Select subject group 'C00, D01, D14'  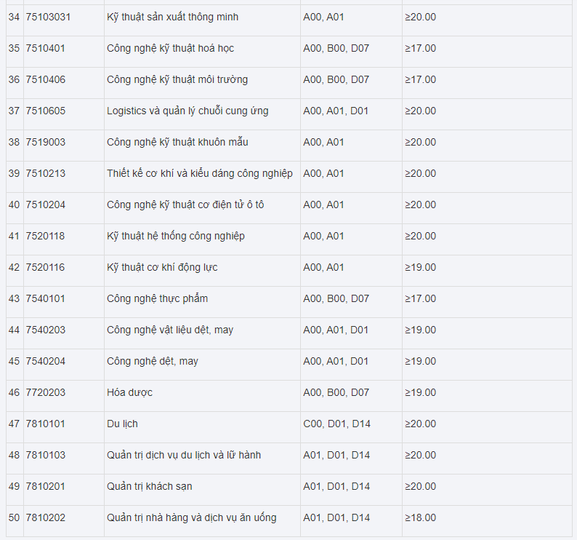tap(336, 424)
